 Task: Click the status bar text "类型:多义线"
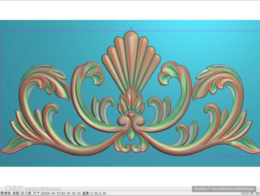(22, 193)
